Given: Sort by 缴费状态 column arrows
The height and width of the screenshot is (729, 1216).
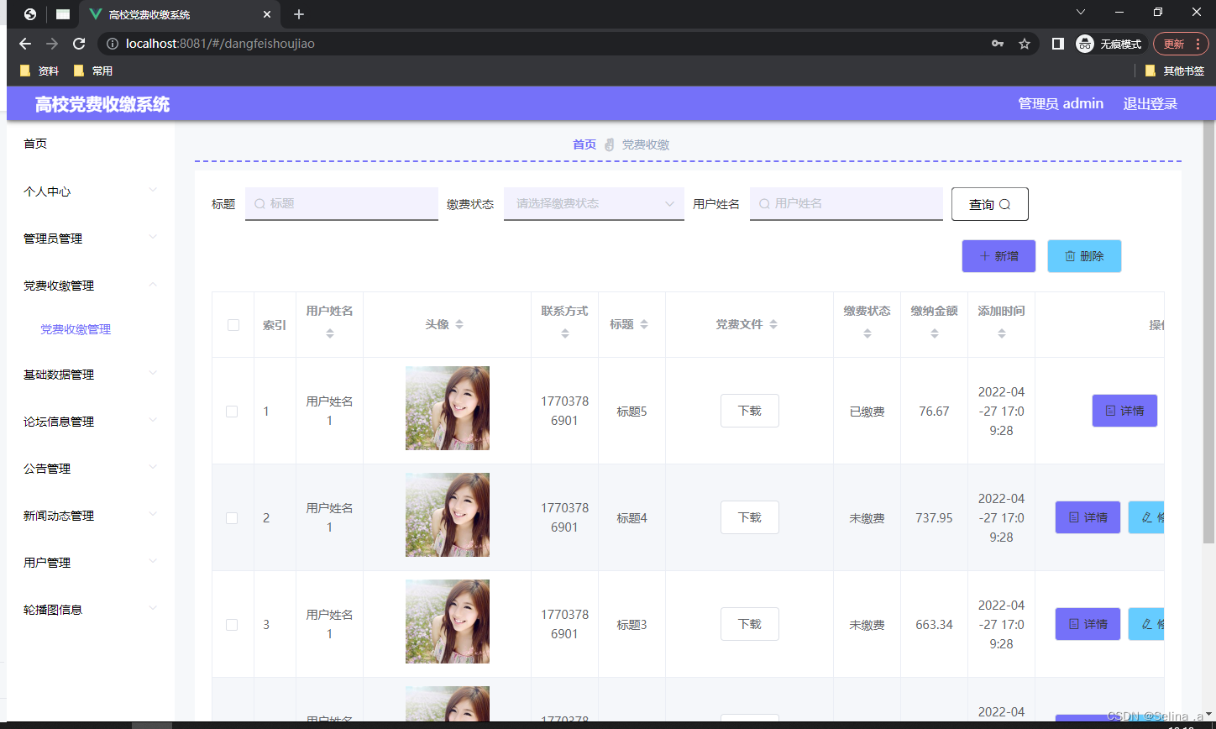Looking at the screenshot, I should 867,333.
